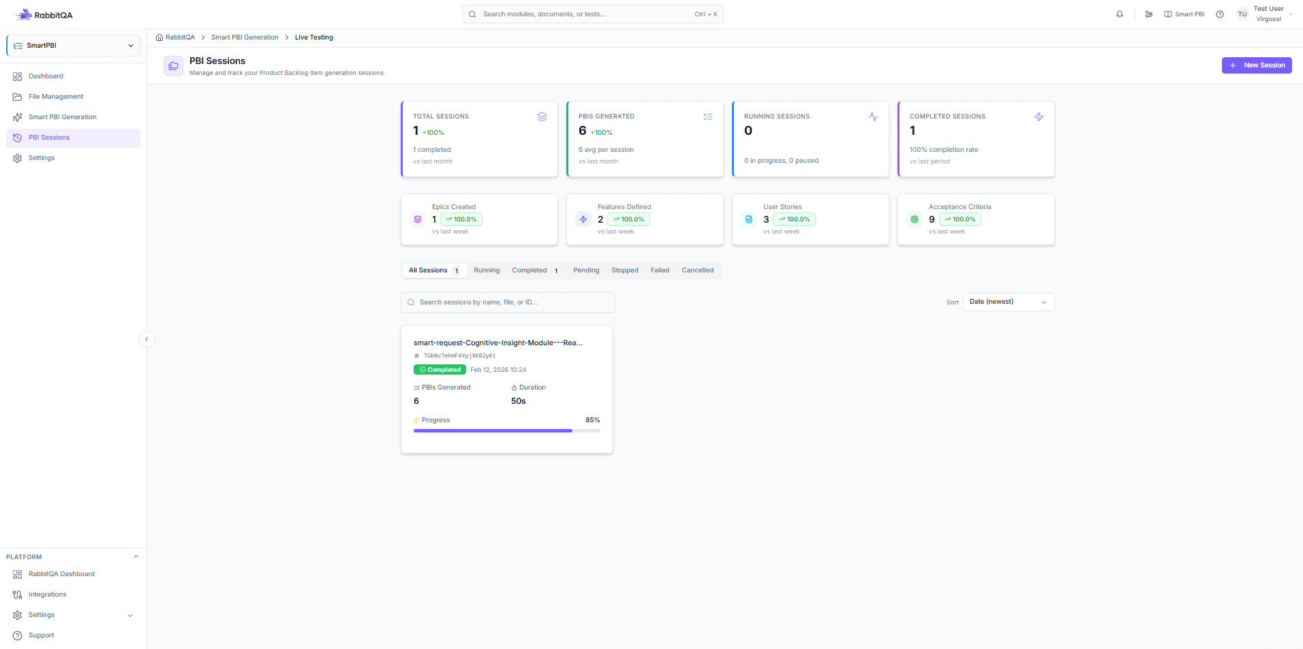Open Smart PBI docs link in header
Image resolution: width=1303 pixels, height=649 pixels.
[x=1184, y=14]
